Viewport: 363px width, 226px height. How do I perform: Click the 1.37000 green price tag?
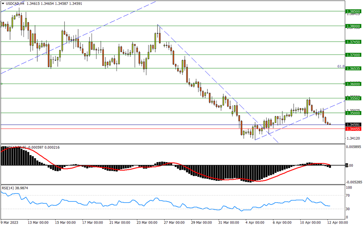pos(353,55)
